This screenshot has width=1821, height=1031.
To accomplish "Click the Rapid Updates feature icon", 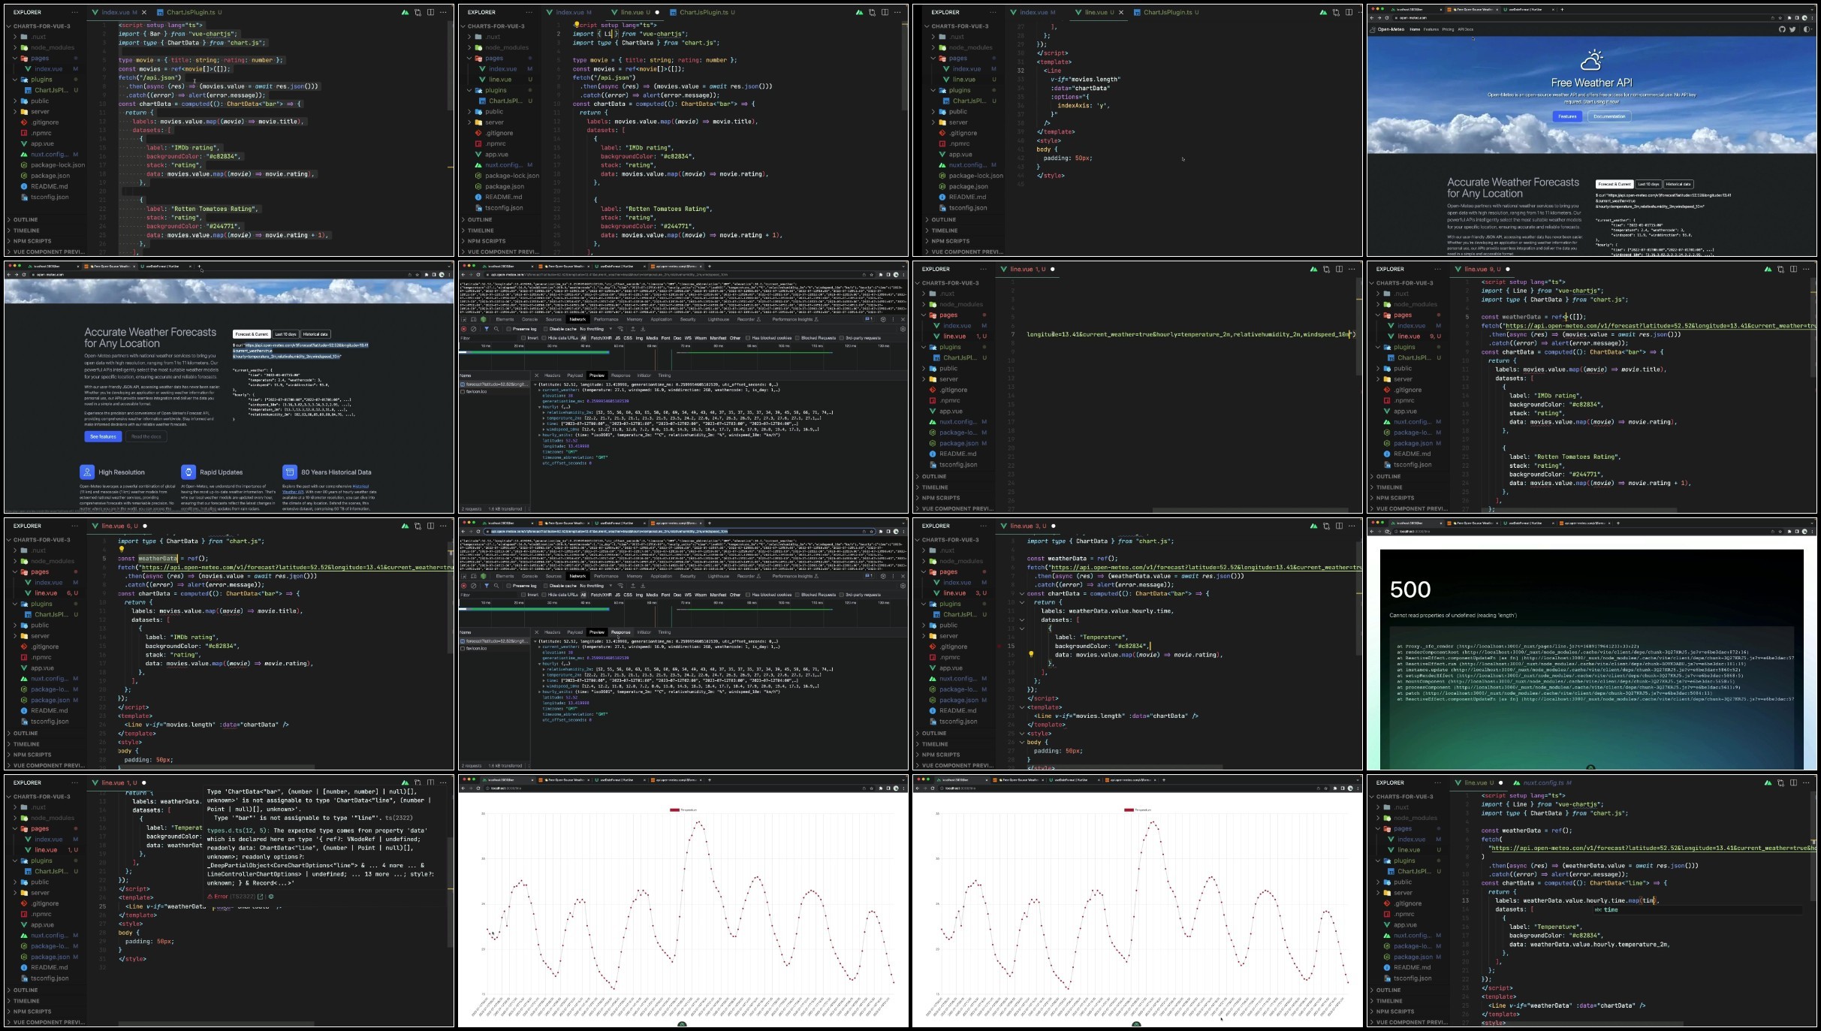I will coord(188,472).
